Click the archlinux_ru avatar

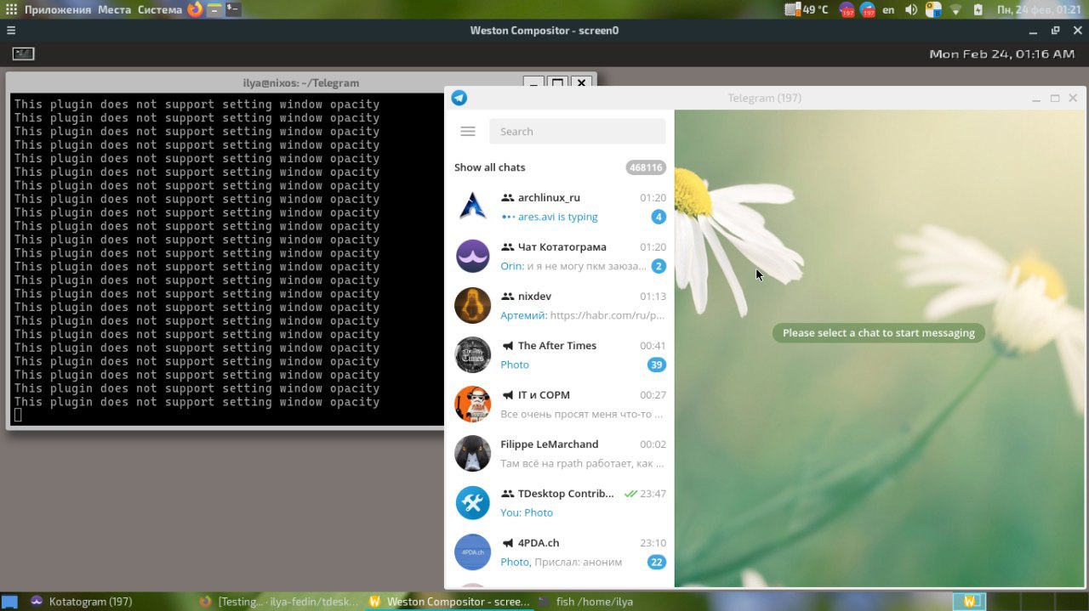point(472,206)
